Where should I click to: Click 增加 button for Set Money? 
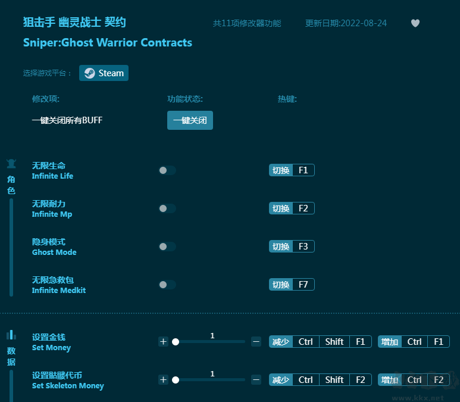click(390, 341)
